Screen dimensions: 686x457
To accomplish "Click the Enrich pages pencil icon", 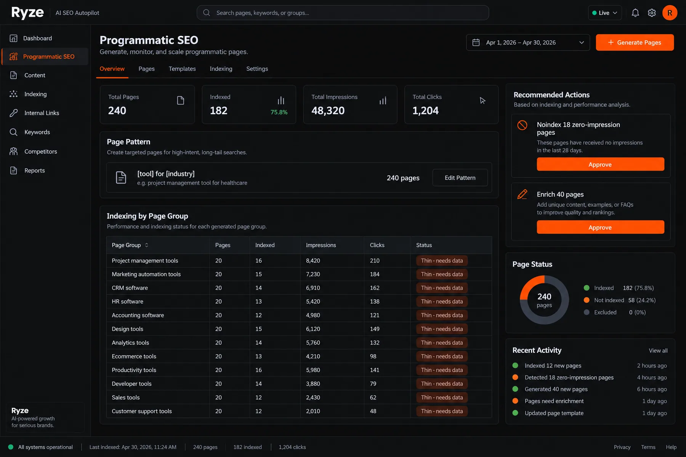I will (x=522, y=194).
